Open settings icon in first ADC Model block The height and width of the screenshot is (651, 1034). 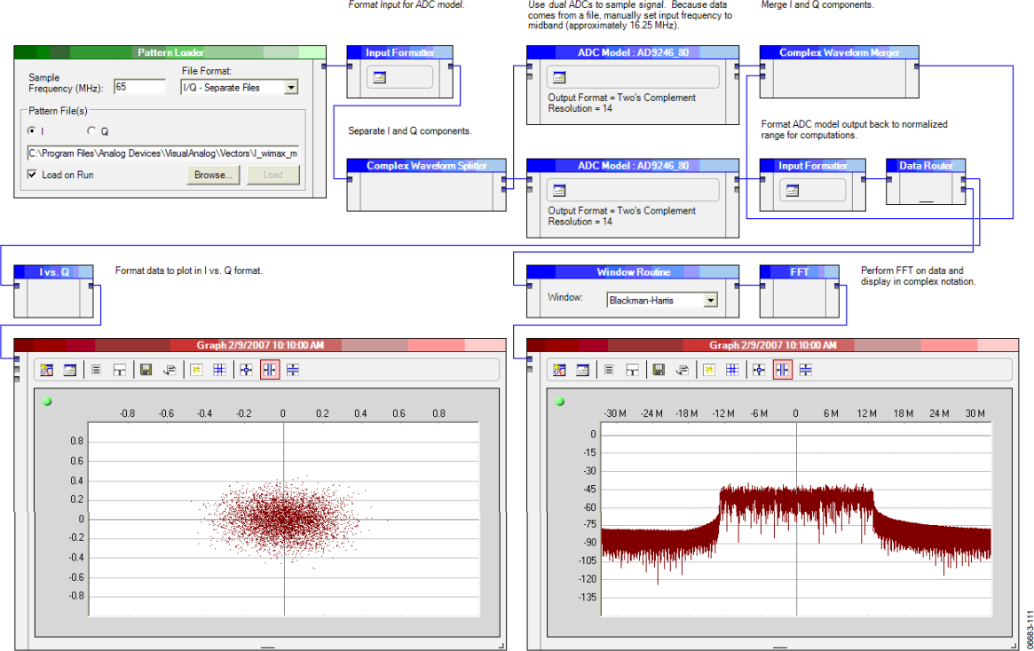click(x=559, y=77)
